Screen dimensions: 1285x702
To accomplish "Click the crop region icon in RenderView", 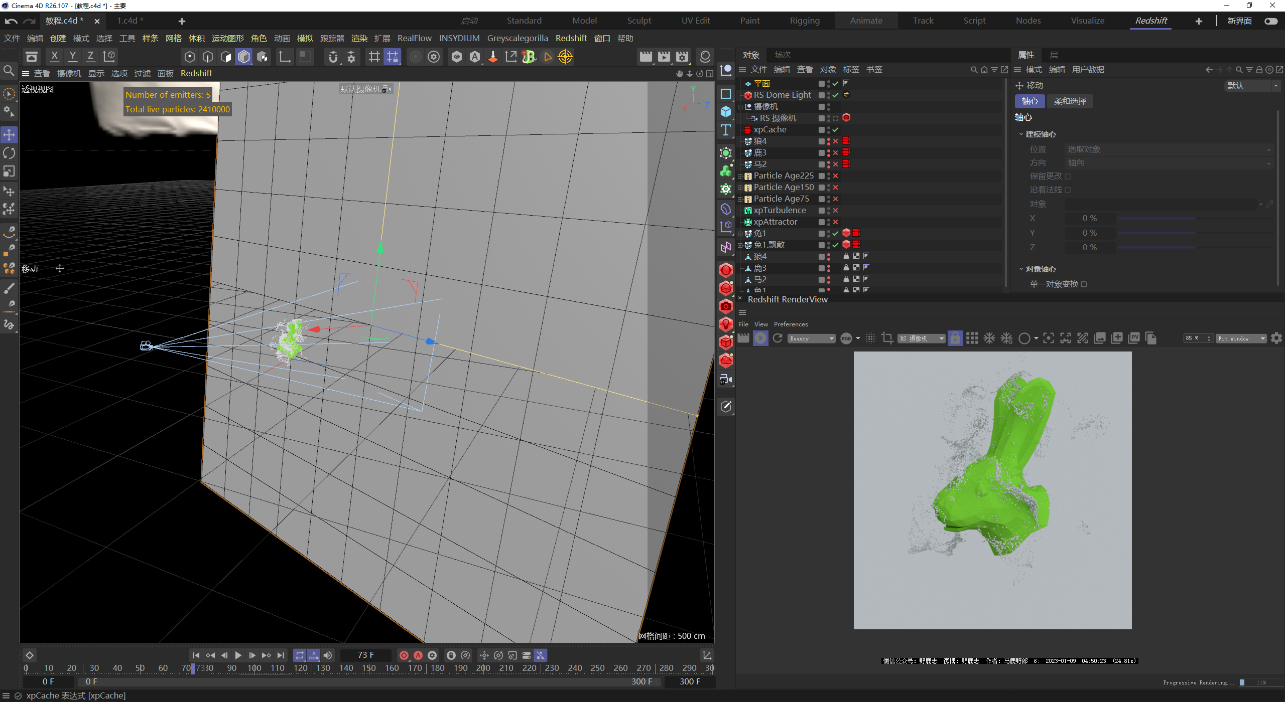I will [x=887, y=338].
